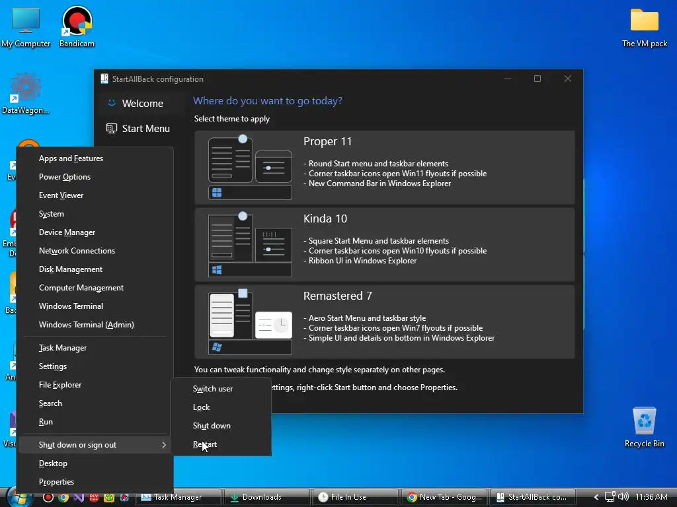
Task: Open Computer Management
Action: pos(95,288)
